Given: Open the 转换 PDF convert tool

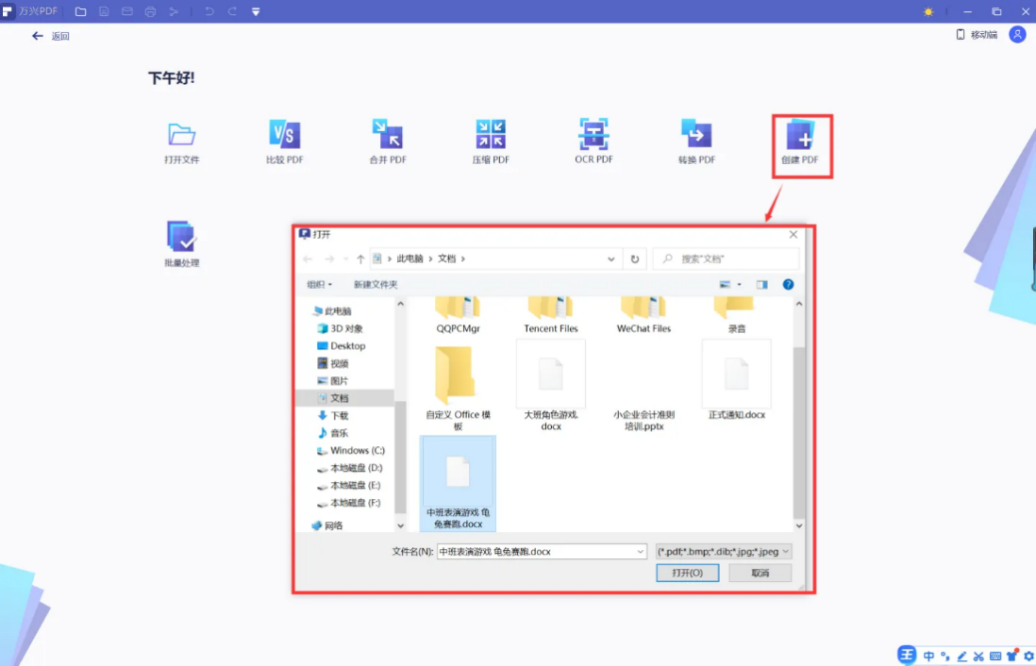Looking at the screenshot, I should click(696, 136).
